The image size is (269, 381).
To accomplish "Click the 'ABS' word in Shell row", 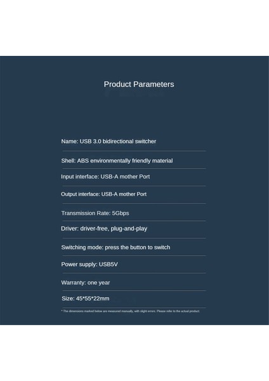I will [x=82, y=161].
